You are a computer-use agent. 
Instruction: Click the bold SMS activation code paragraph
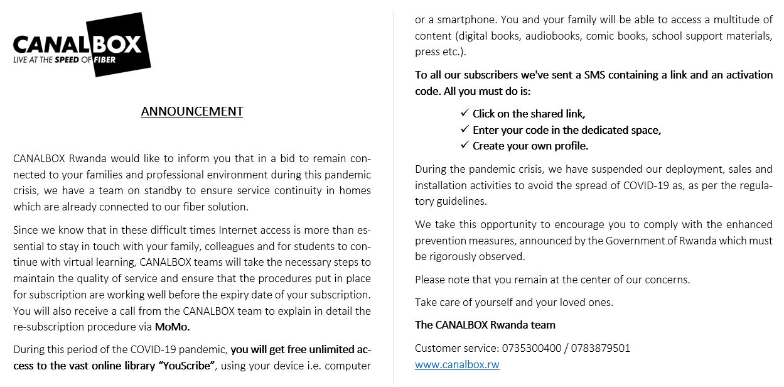pyautogui.click(x=594, y=83)
